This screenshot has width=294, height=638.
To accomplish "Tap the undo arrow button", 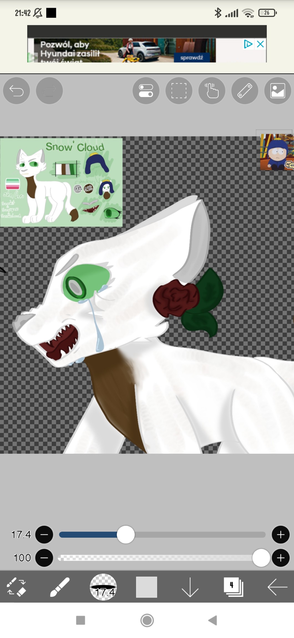I will click(16, 91).
